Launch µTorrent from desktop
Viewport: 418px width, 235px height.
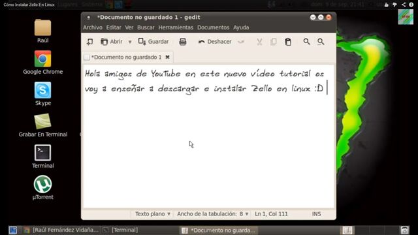click(x=42, y=187)
